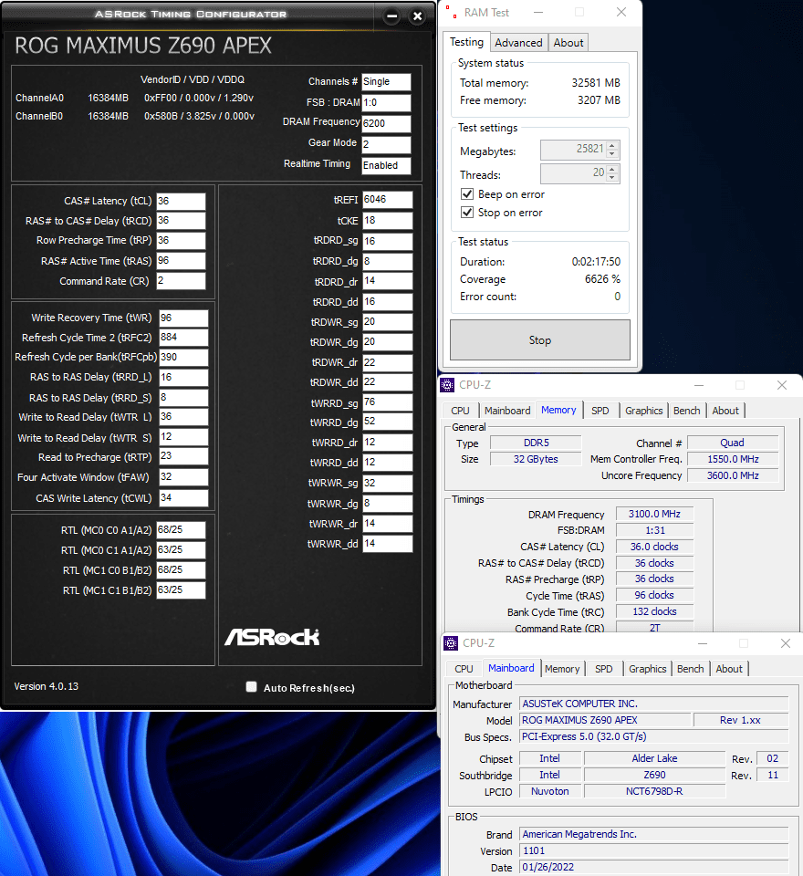This screenshot has width=803, height=876.
Task: Click the RAM Test app icon
Action: 452,12
